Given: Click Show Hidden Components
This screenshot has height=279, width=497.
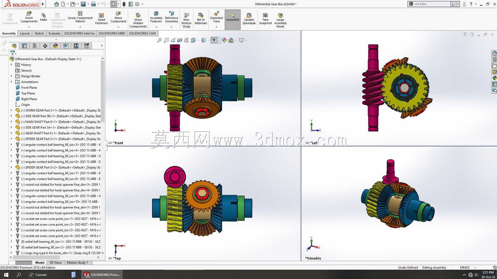Looking at the screenshot, I should coord(138,20).
